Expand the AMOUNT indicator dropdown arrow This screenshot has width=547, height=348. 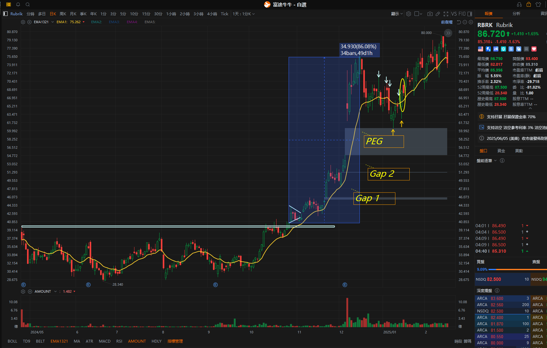(x=55, y=291)
